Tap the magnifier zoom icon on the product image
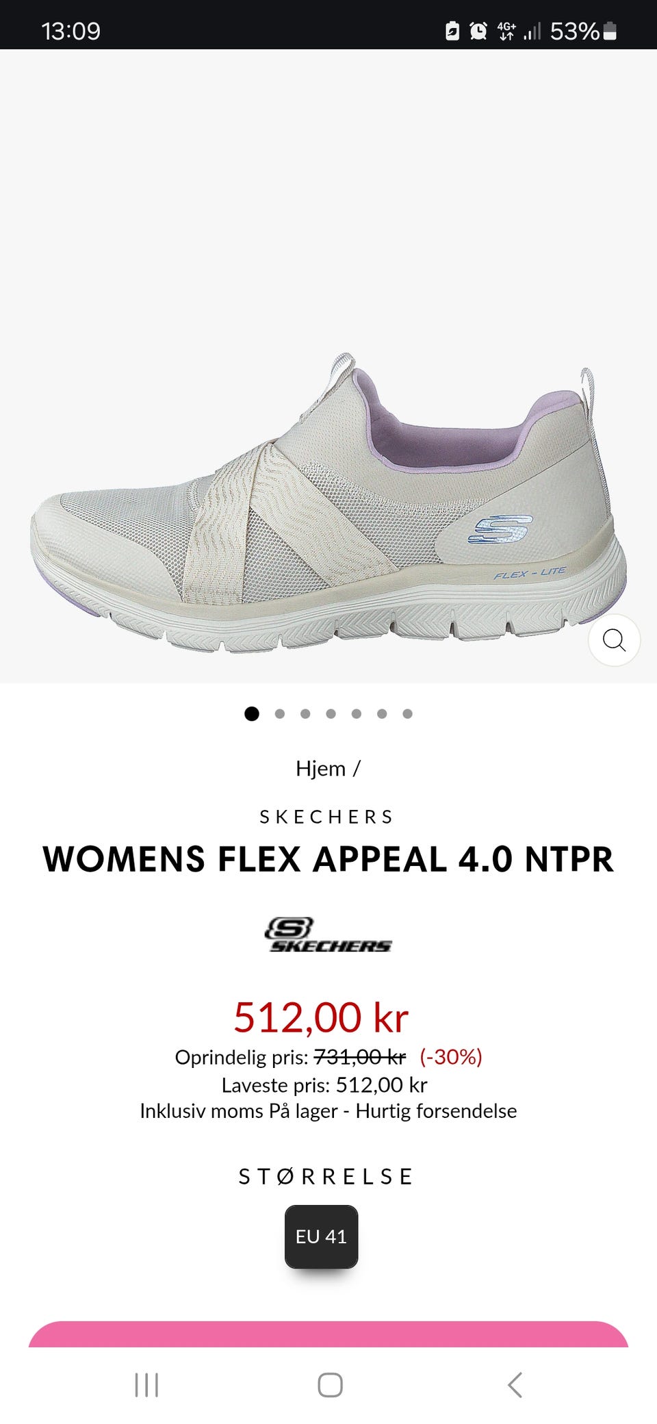This screenshot has height=1424, width=657. (614, 640)
